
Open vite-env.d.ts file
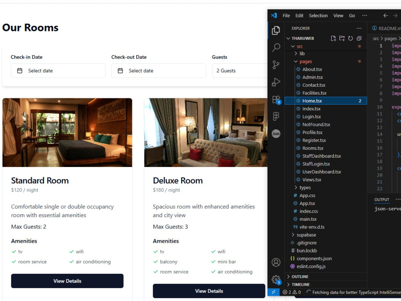pos(312,227)
